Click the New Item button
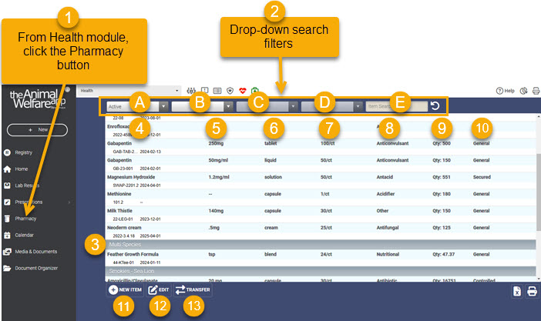Screen dimensions: 541x321 125,289
